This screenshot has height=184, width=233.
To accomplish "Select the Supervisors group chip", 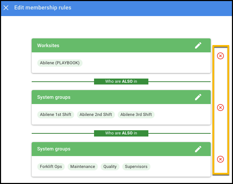I will click(136, 167).
